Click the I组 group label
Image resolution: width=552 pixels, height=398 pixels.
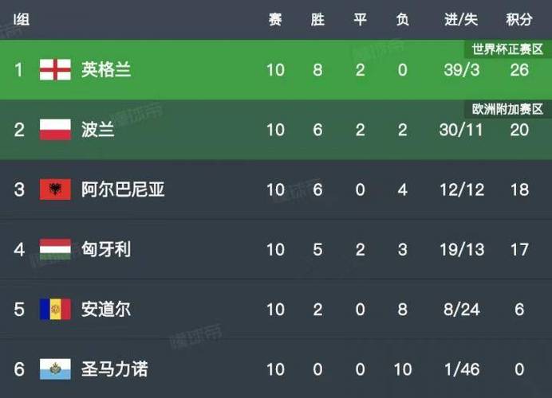tap(21, 19)
